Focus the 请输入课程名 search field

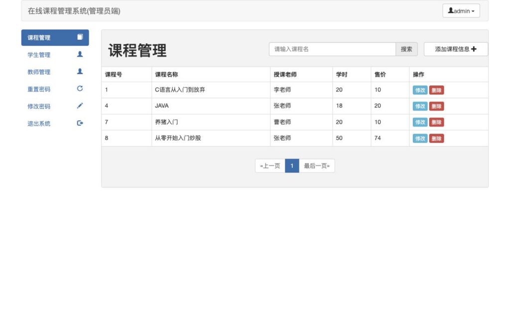click(332, 49)
